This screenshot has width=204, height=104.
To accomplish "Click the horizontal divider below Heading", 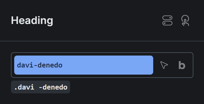I will point(102,41).
